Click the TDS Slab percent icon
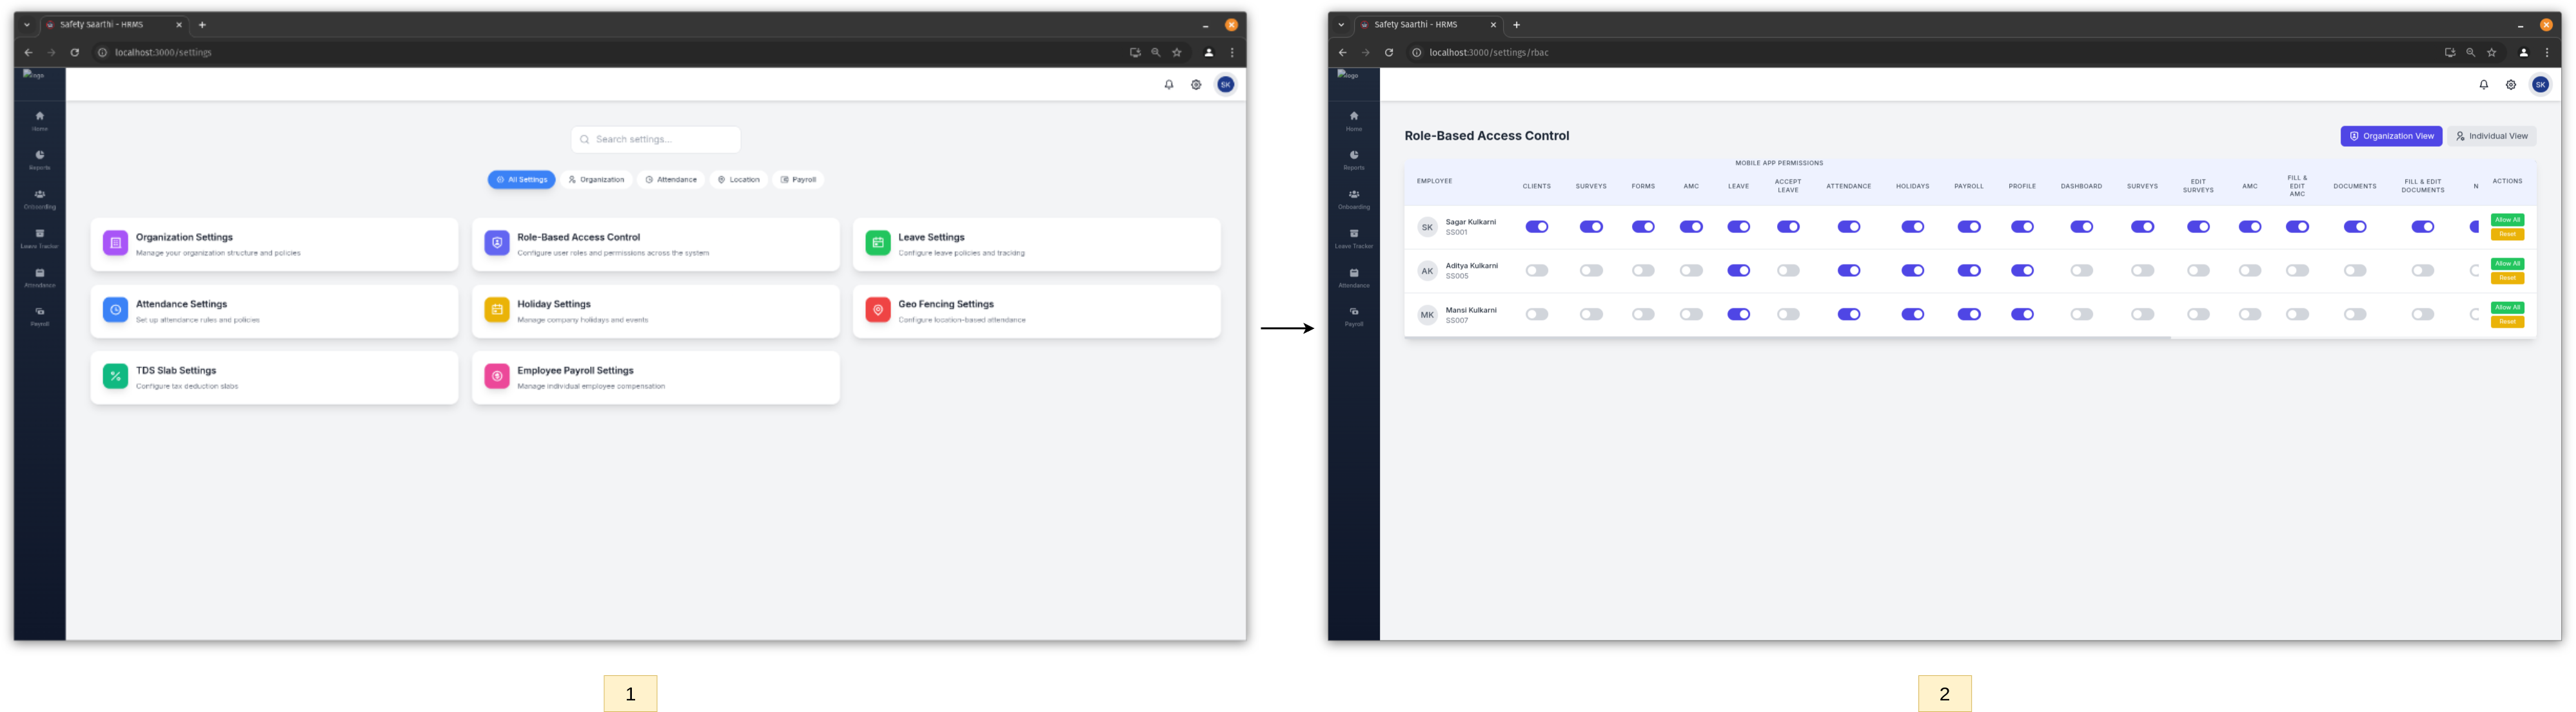This screenshot has height=712, width=2576. click(x=115, y=377)
